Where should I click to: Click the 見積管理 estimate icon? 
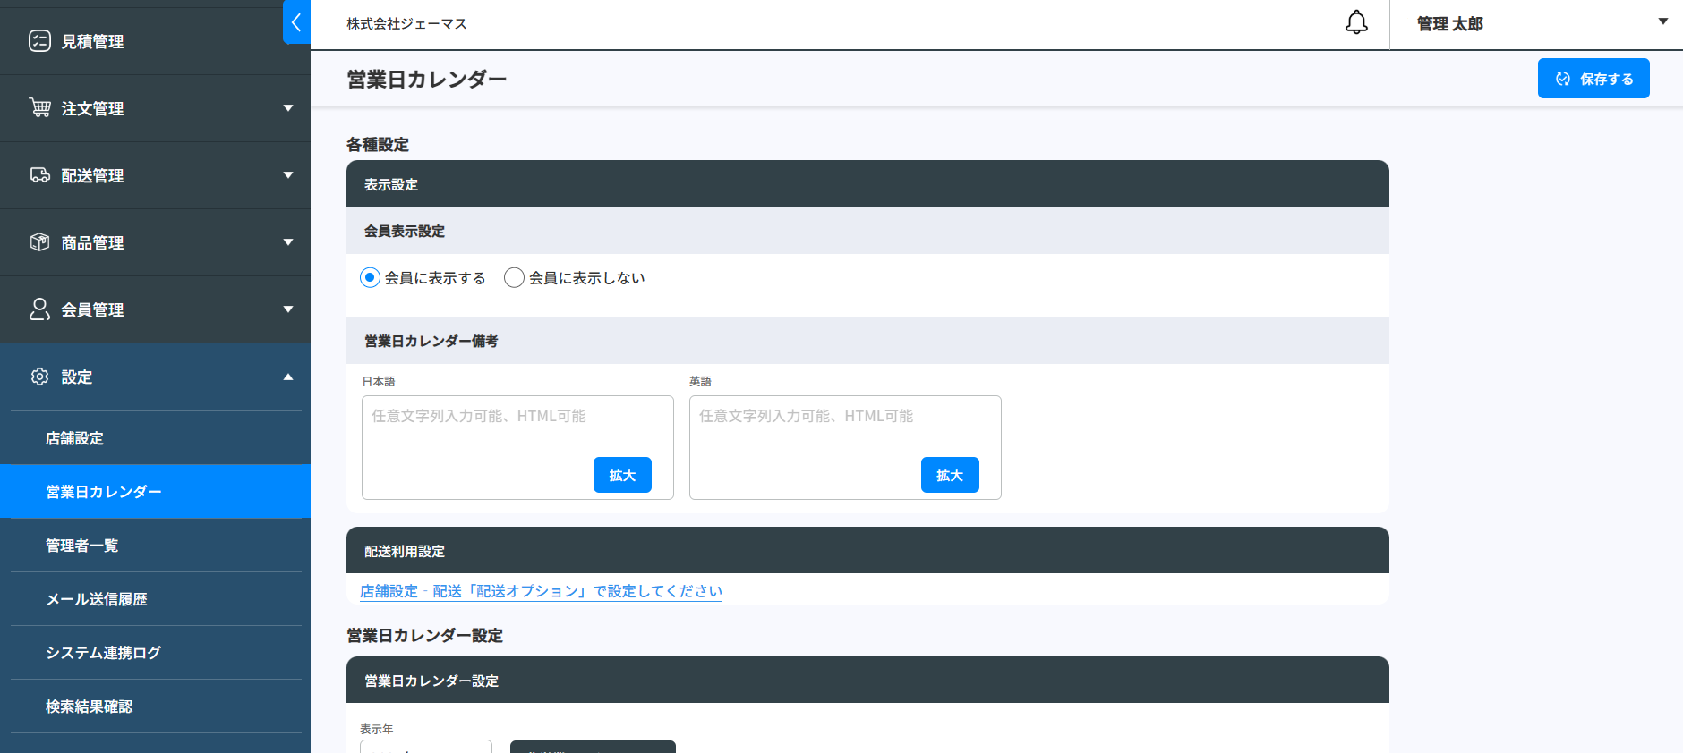tap(39, 41)
